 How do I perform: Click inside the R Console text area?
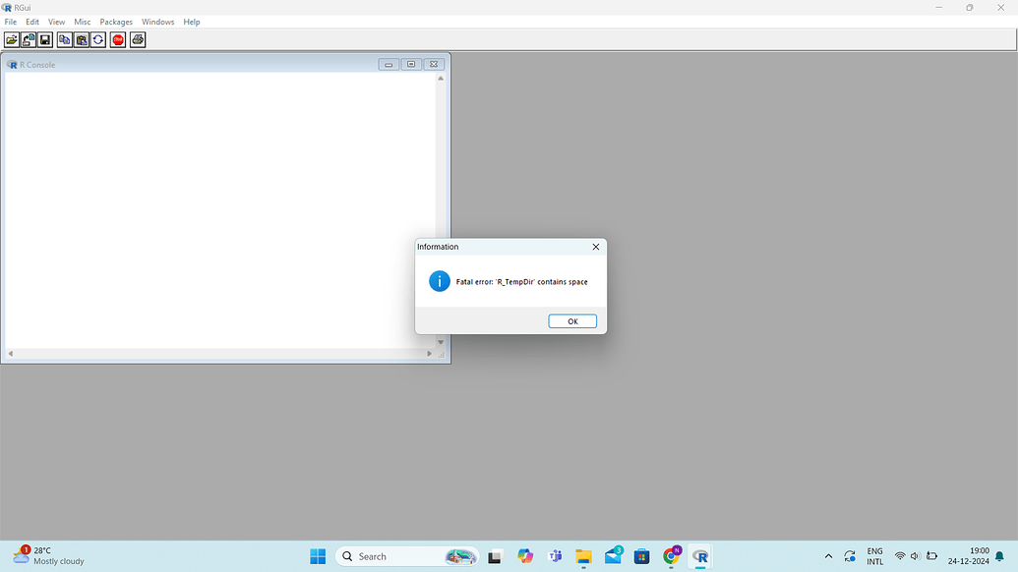pyautogui.click(x=220, y=210)
